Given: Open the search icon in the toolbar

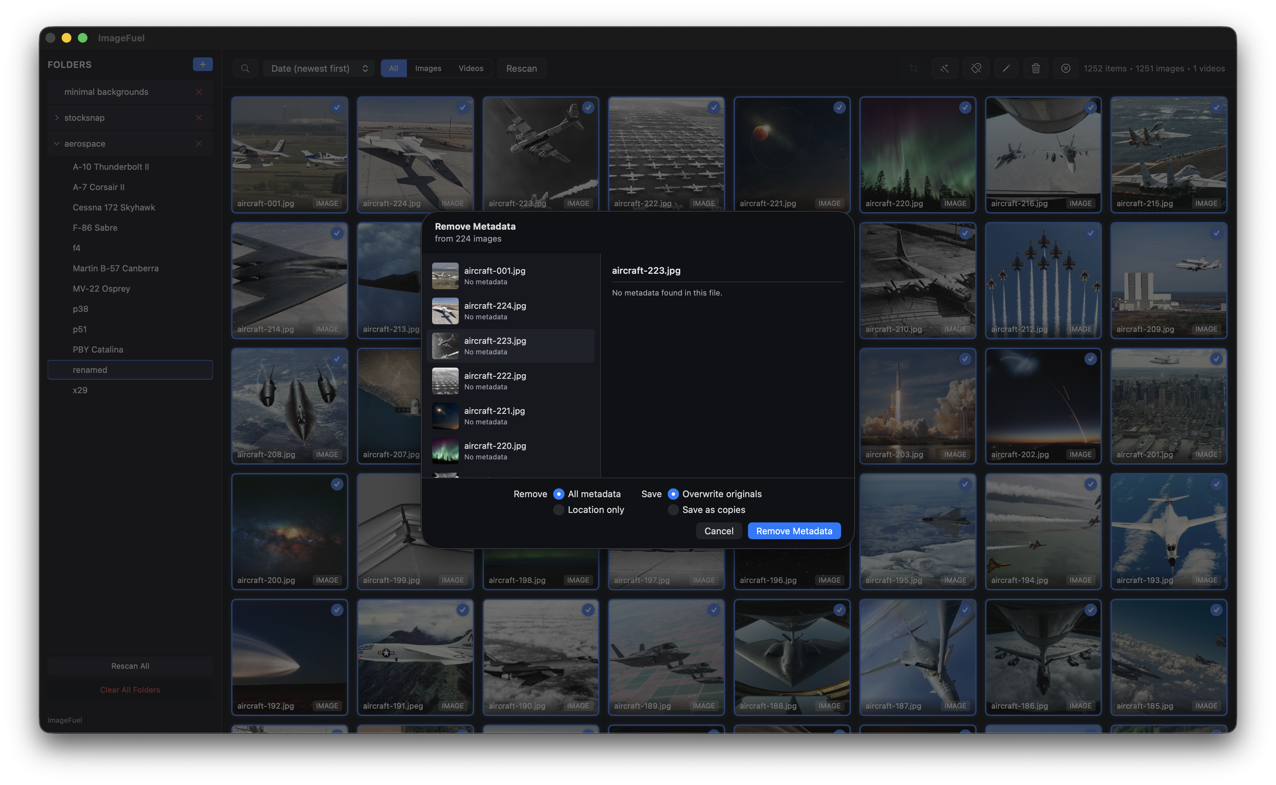Looking at the screenshot, I should (x=245, y=69).
